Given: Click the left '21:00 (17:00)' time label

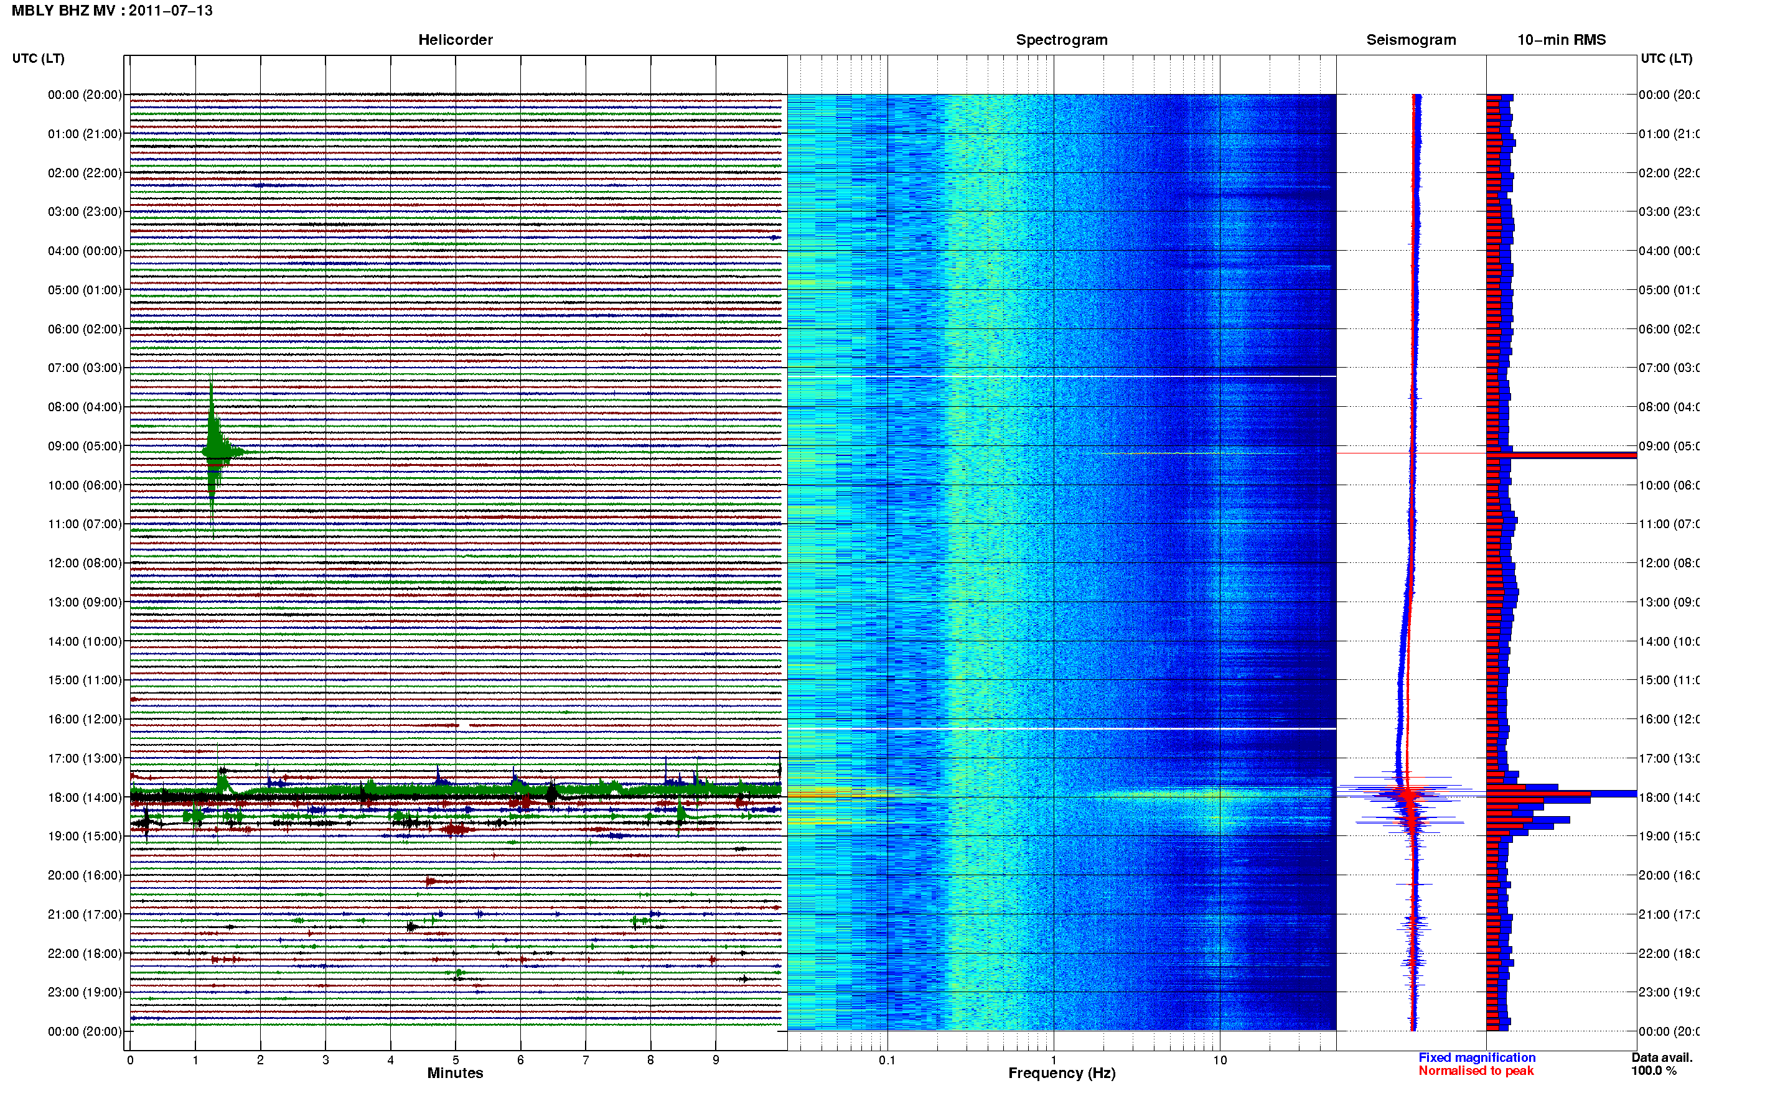Looking at the screenshot, I should pos(85,914).
